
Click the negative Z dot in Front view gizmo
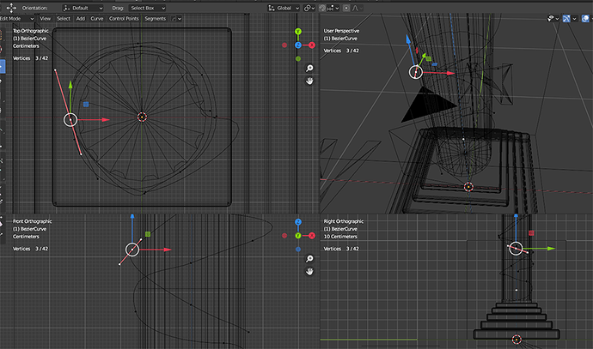298,249
